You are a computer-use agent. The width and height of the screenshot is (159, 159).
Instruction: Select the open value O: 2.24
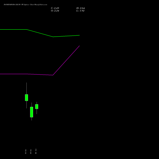pyautogui.click(x=55, y=11)
